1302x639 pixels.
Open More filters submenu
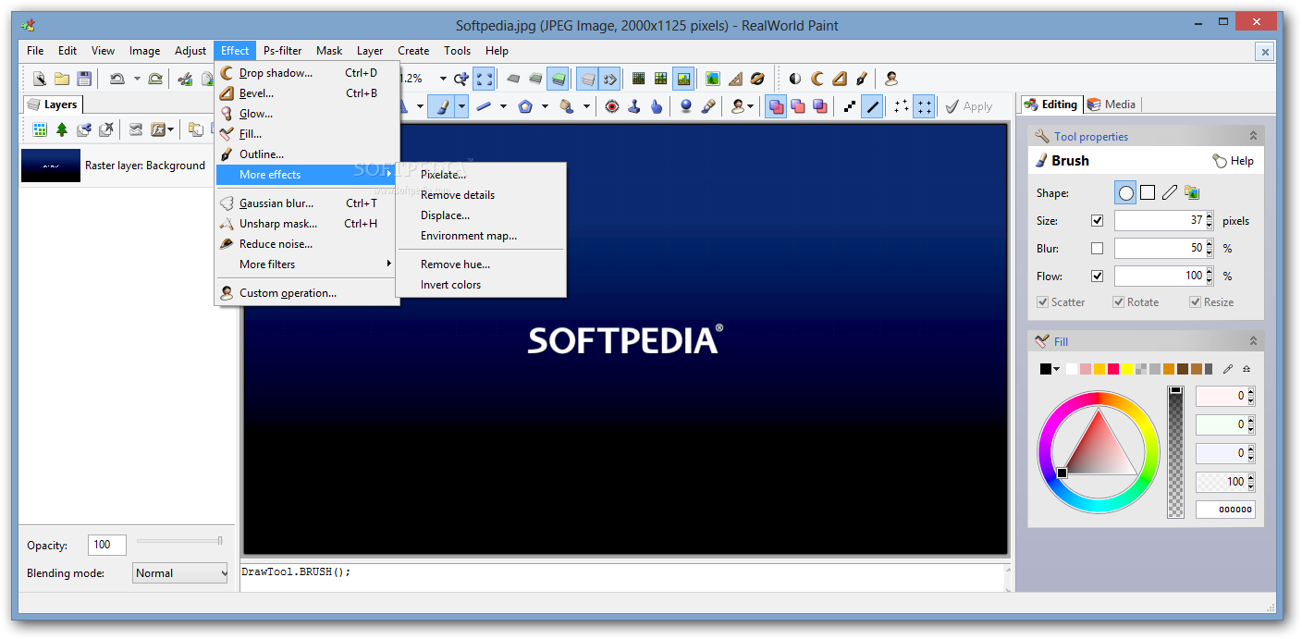pyautogui.click(x=307, y=264)
